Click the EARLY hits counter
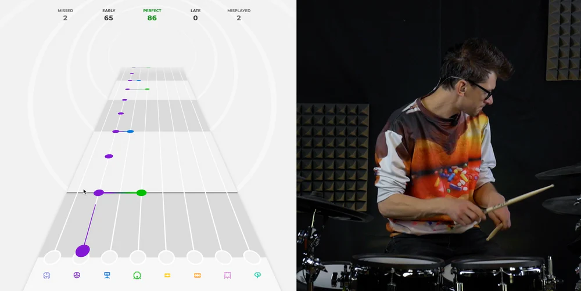Image resolution: width=581 pixels, height=291 pixels. click(109, 15)
